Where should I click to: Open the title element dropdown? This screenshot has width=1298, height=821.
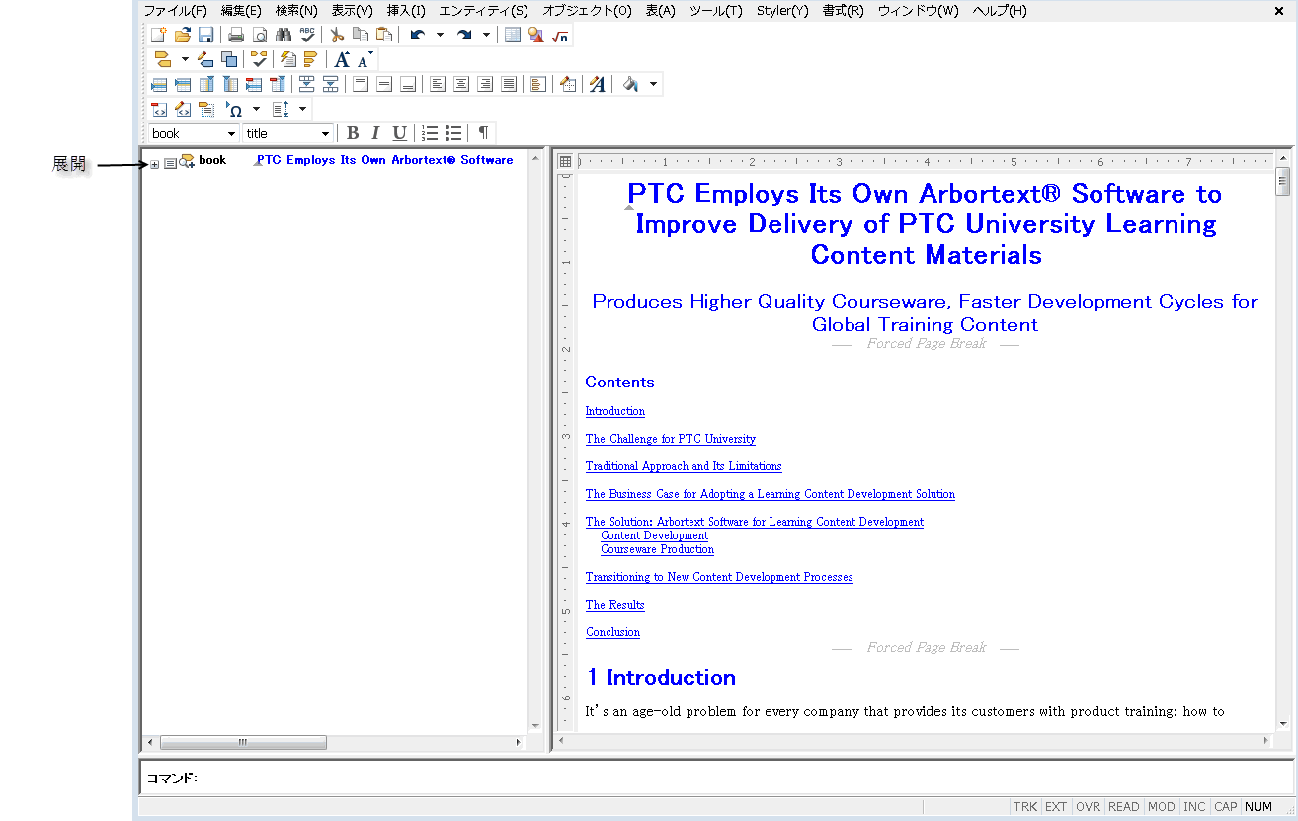coord(325,133)
